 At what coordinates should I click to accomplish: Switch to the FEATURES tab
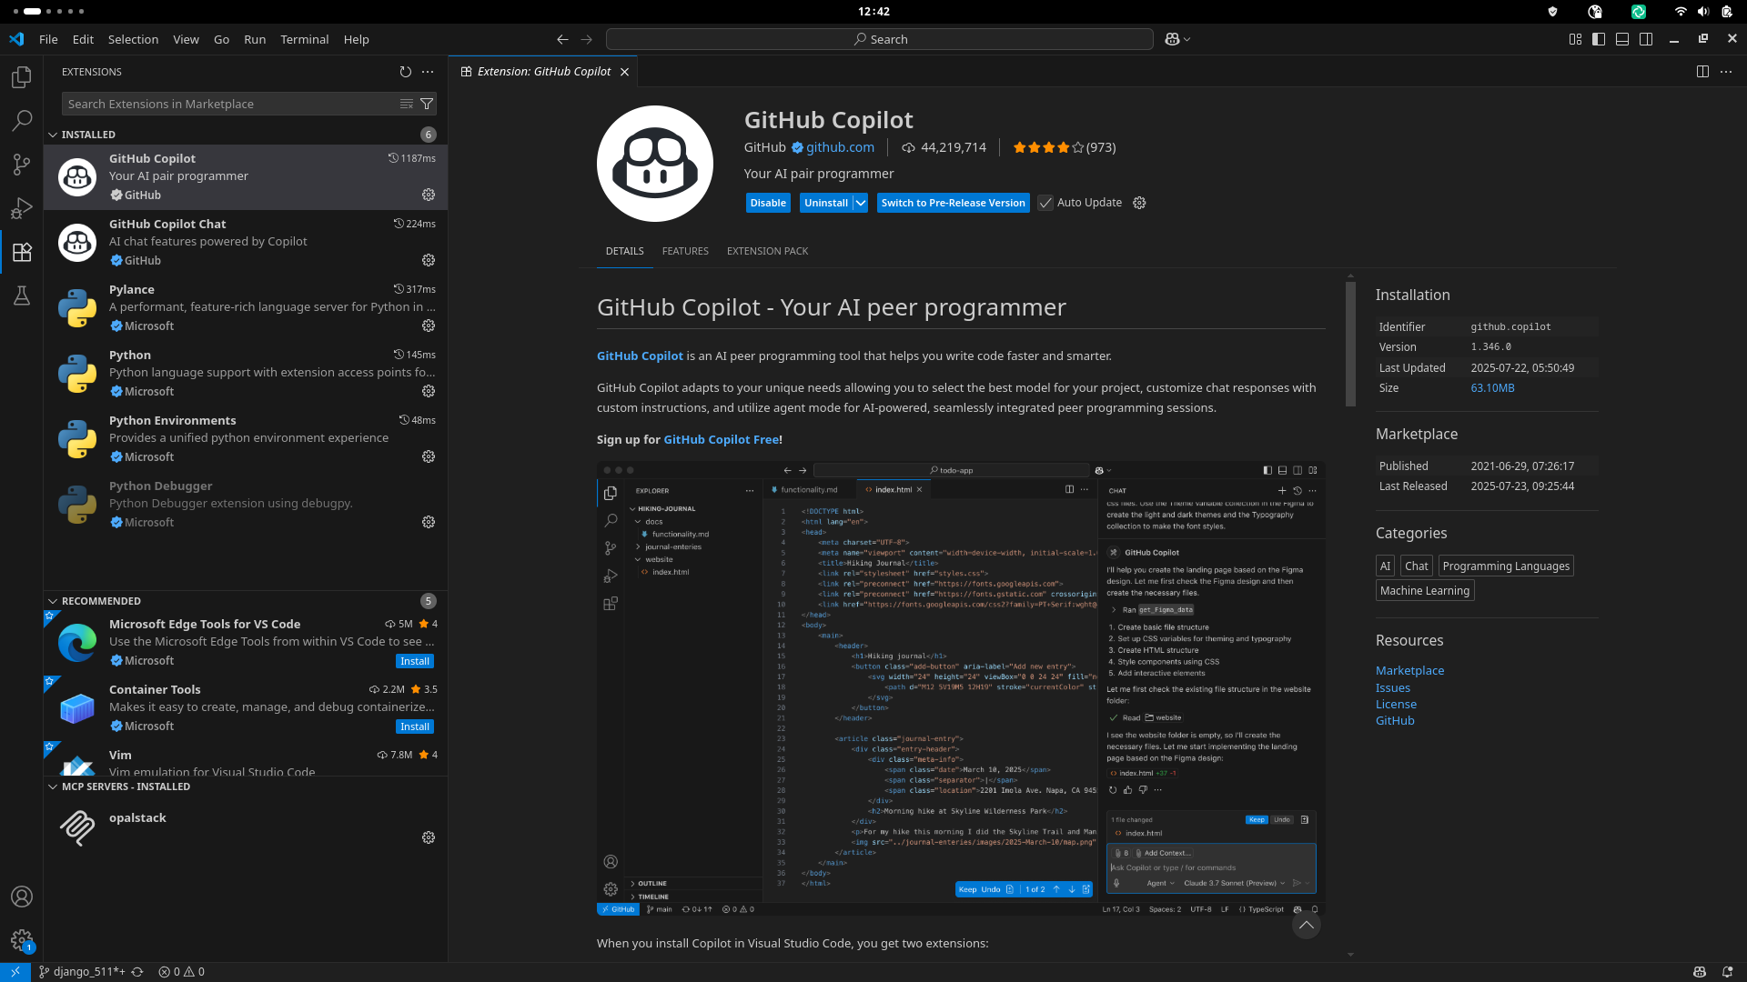click(x=685, y=251)
